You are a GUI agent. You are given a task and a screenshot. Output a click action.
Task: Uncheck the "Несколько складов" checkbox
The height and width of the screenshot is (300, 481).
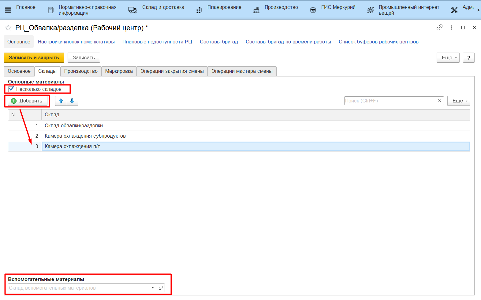coord(12,89)
